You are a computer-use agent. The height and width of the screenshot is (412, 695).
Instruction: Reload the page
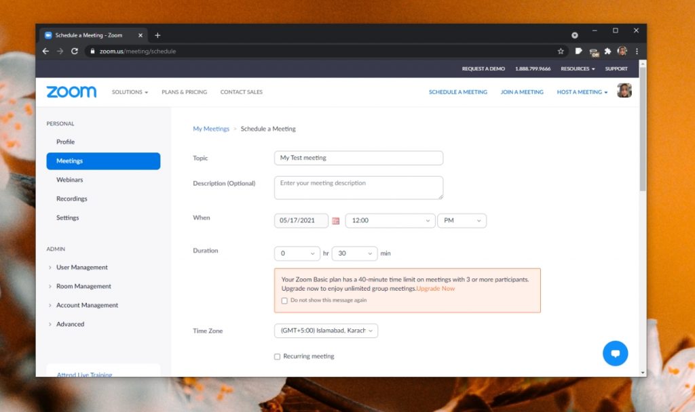tap(75, 51)
